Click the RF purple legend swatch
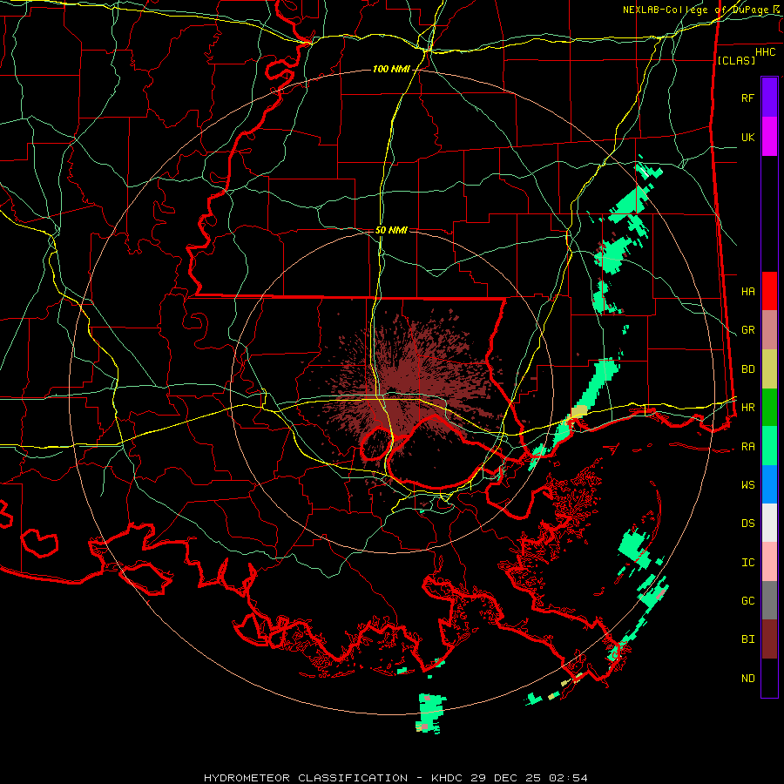This screenshot has width=784, height=784. point(769,98)
